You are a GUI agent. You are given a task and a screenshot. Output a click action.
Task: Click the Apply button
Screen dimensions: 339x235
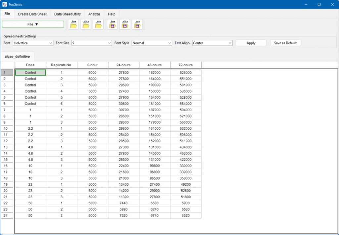click(x=251, y=43)
